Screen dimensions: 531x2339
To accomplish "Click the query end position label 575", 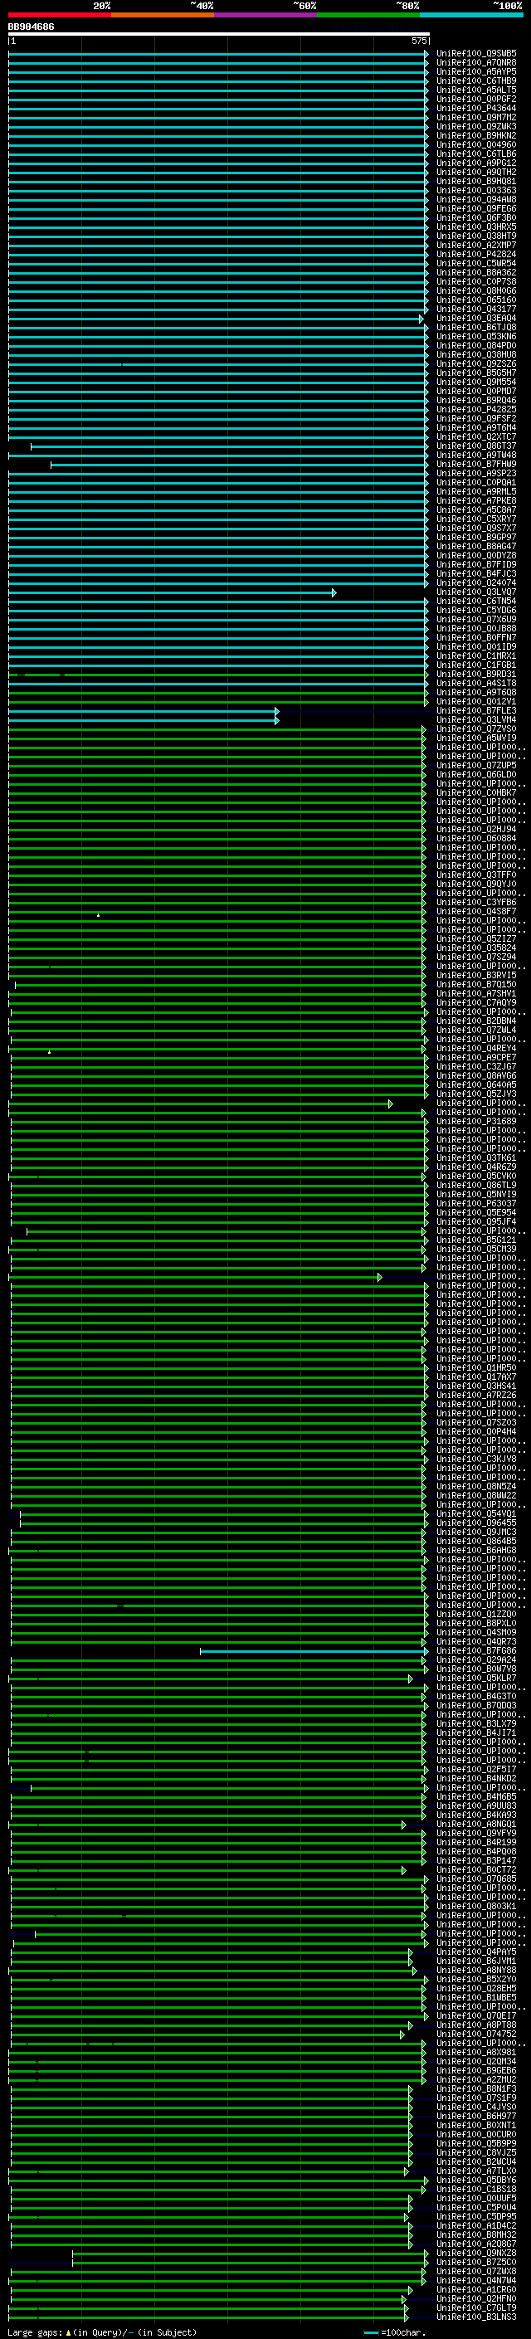I will click(418, 41).
